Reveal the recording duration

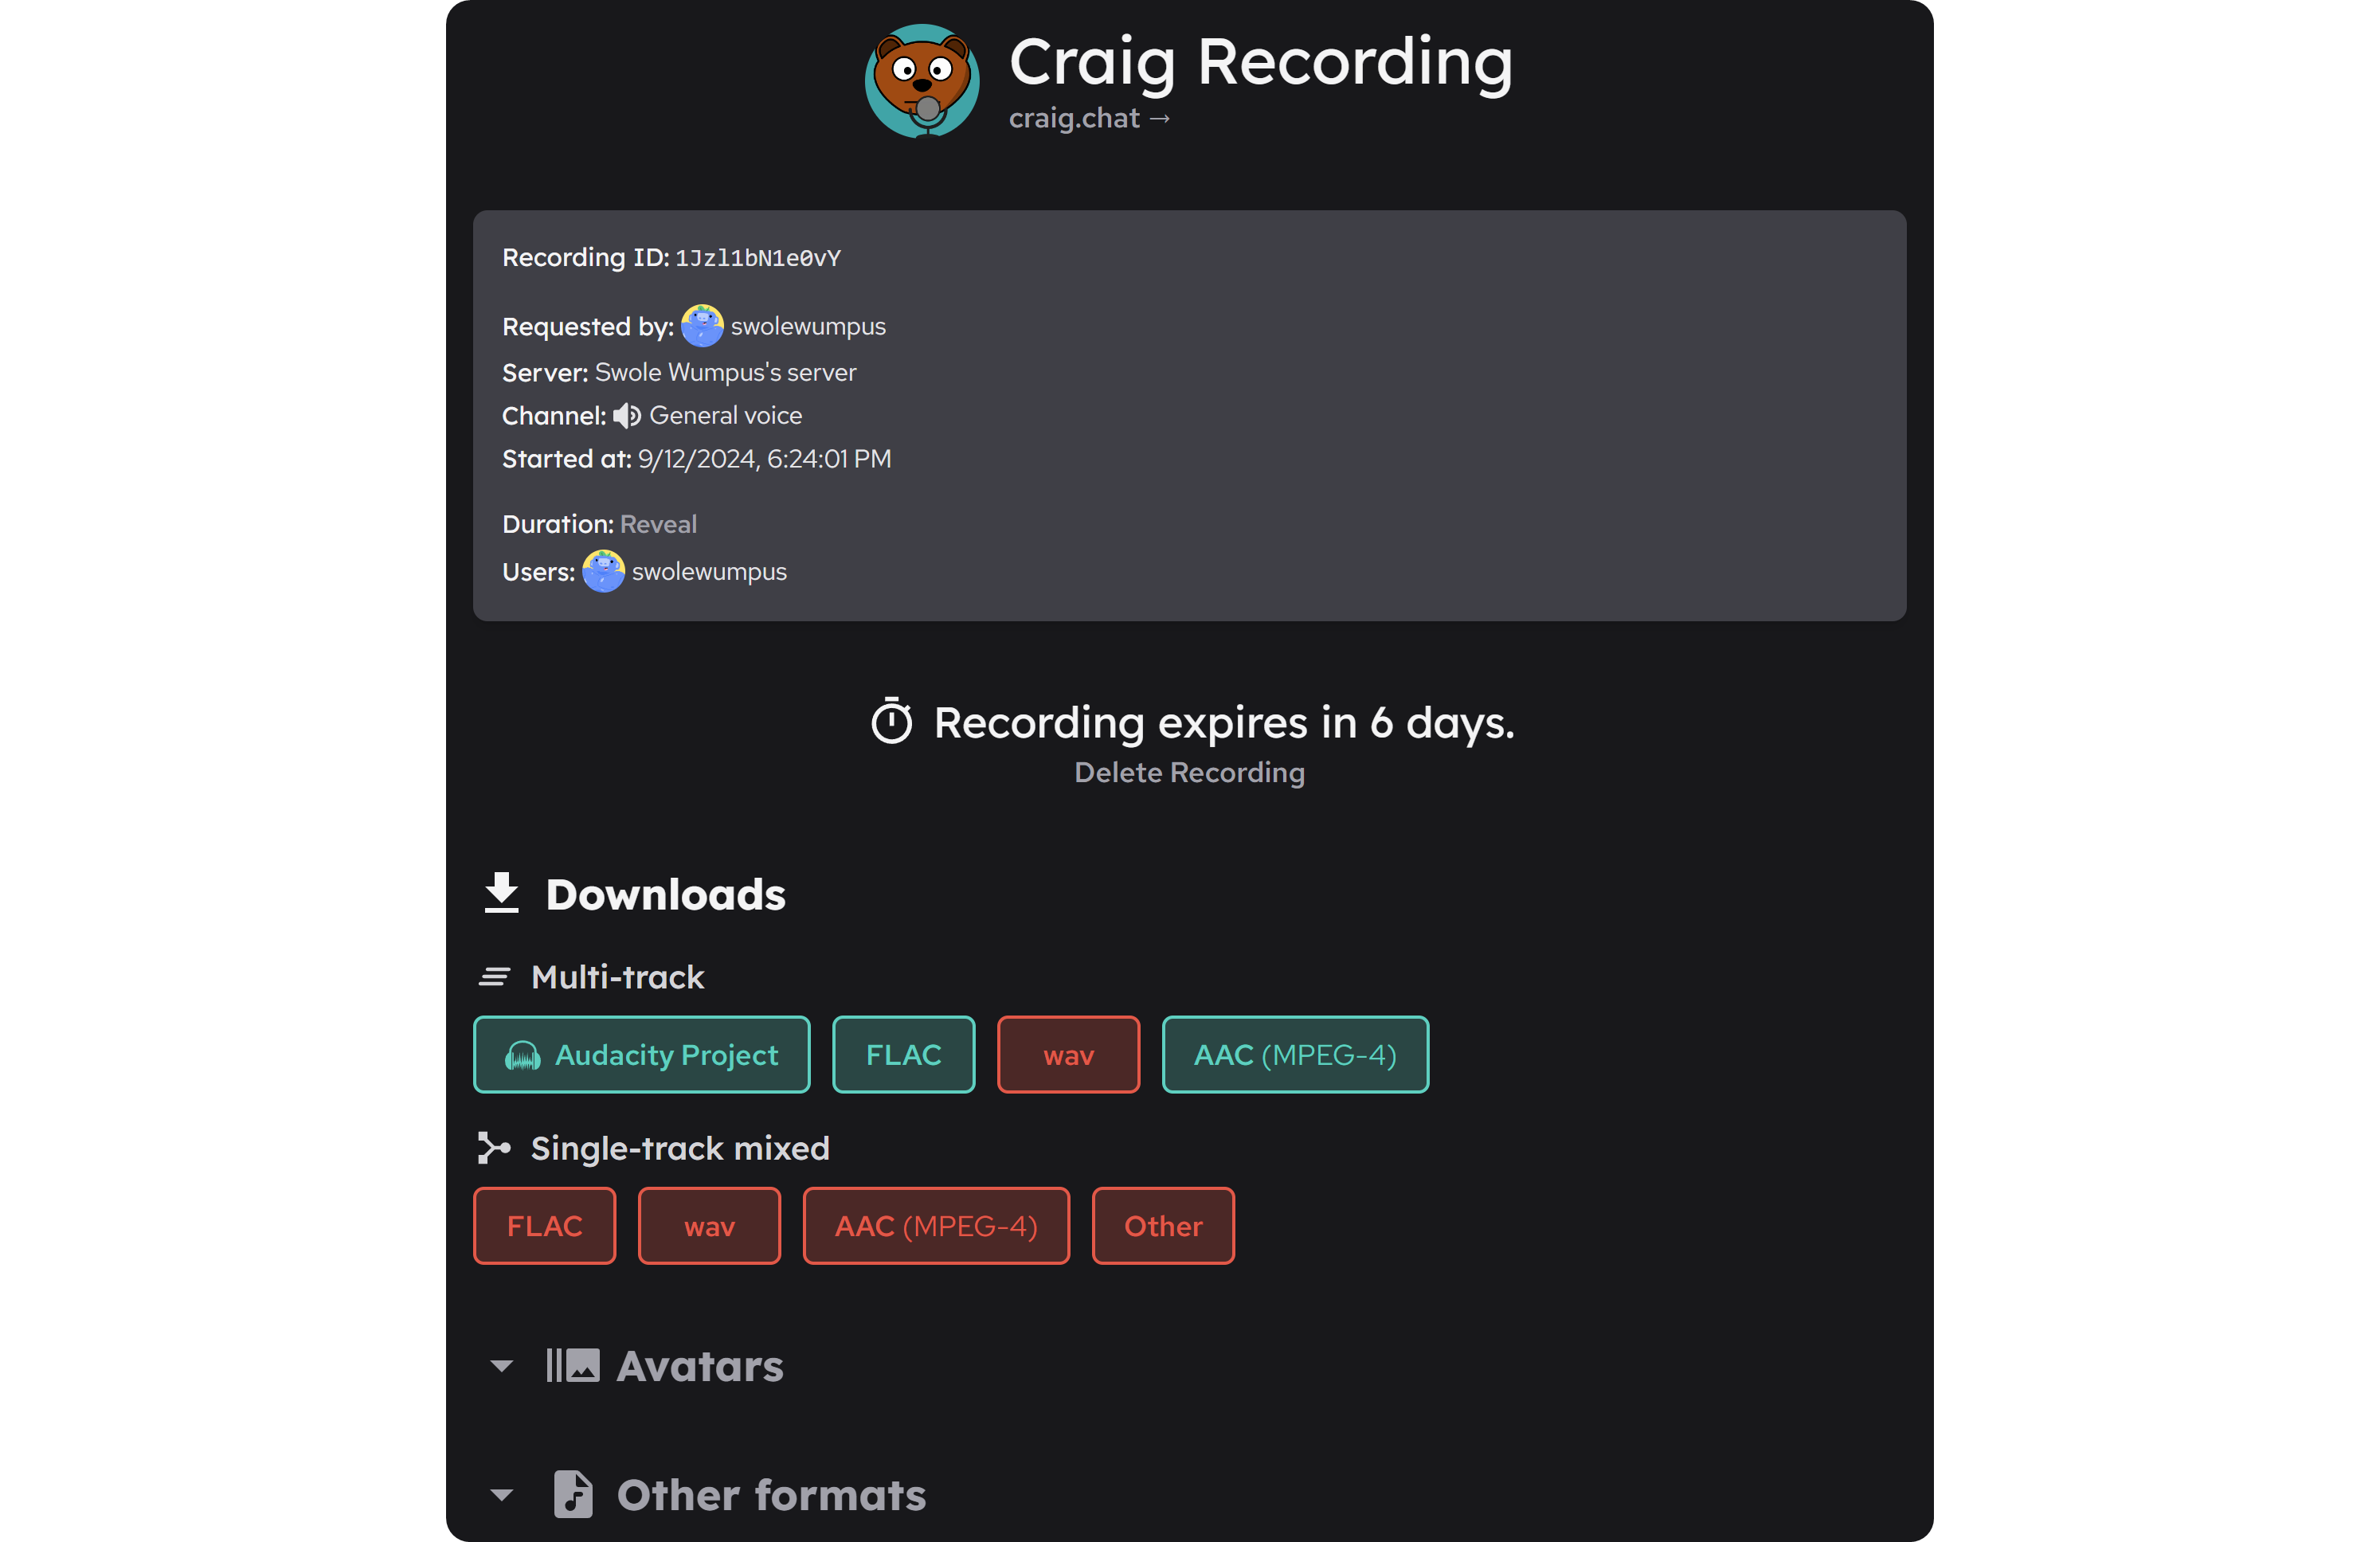tap(657, 523)
